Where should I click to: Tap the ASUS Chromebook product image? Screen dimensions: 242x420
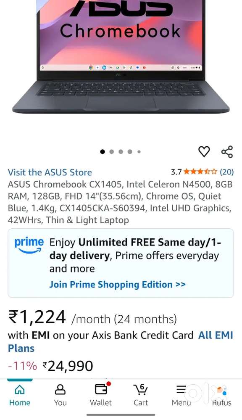(x=121, y=57)
